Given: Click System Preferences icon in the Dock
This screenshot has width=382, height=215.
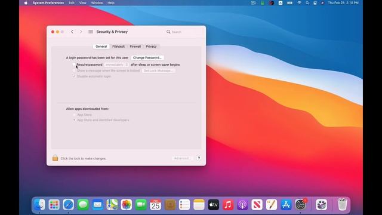Looking at the screenshot, I should click(x=301, y=204).
